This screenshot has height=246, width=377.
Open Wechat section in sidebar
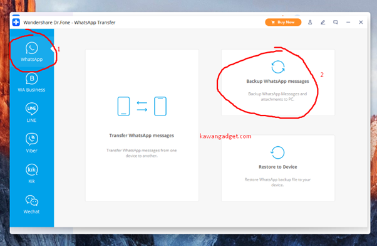[x=31, y=205]
